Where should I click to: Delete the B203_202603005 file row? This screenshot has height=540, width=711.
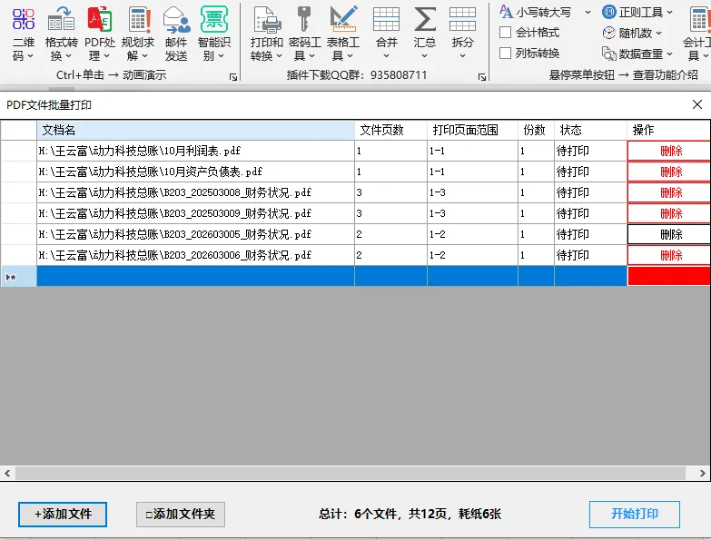670,234
